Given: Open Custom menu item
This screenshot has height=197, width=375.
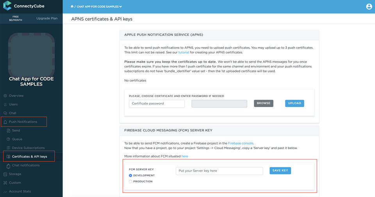Looking at the screenshot, I should tap(15, 183).
